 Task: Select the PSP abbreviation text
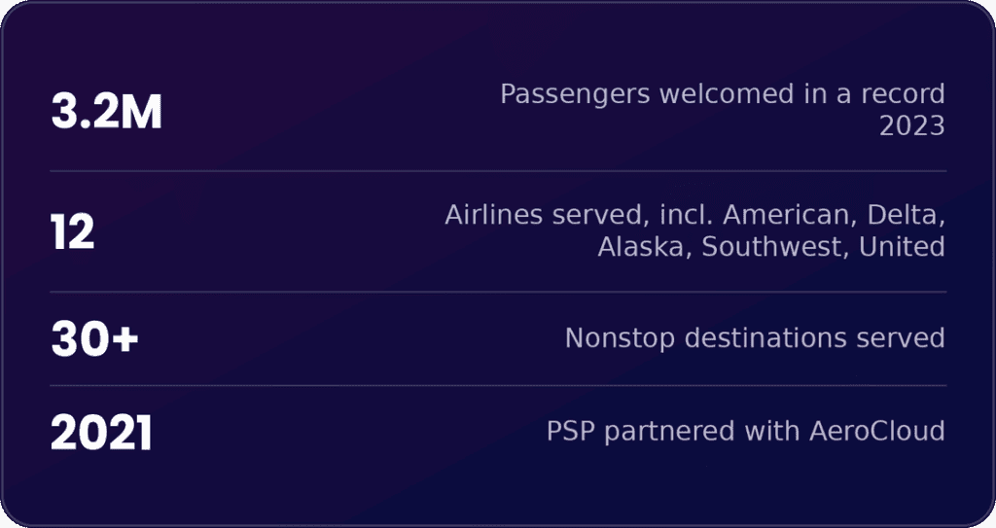click(571, 432)
